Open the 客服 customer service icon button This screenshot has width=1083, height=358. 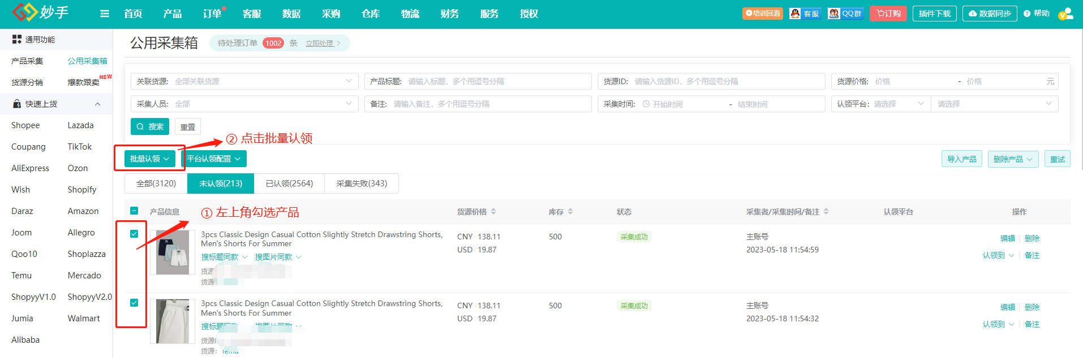click(805, 14)
